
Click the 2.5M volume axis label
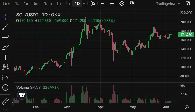[184, 94]
